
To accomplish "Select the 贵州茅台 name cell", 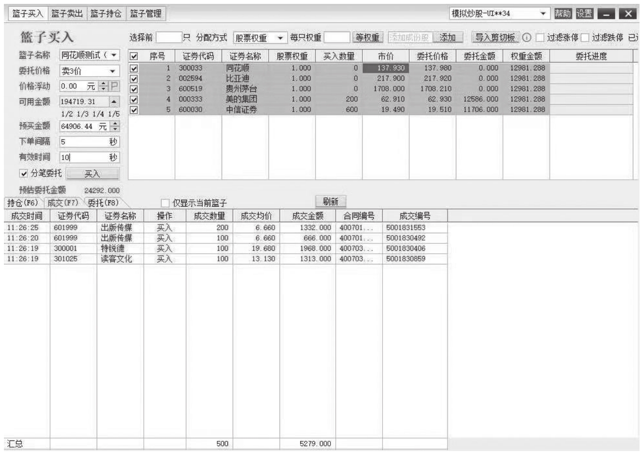I will (245, 89).
